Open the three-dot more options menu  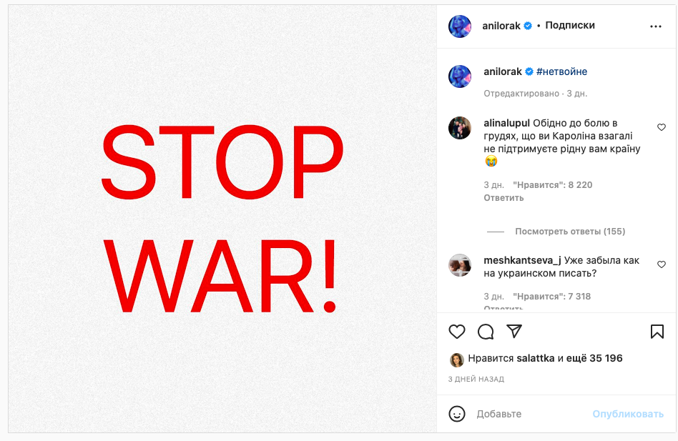pyautogui.click(x=656, y=26)
